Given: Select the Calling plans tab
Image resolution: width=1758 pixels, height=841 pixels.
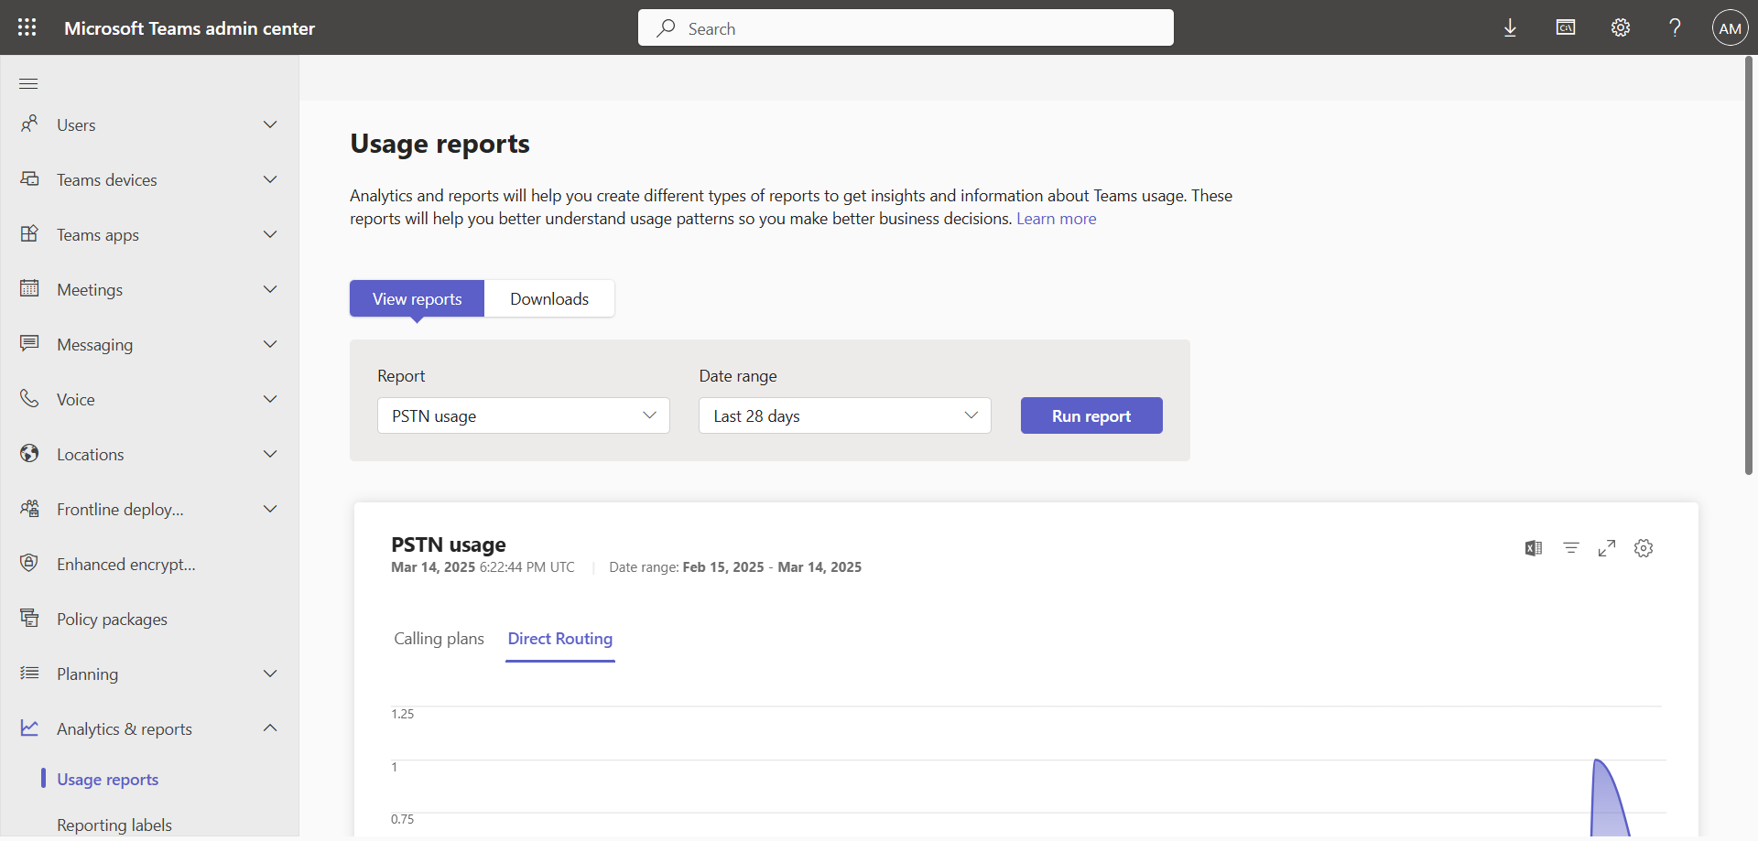Looking at the screenshot, I should [x=439, y=639].
